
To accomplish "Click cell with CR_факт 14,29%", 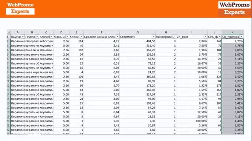I will pos(192,59).
